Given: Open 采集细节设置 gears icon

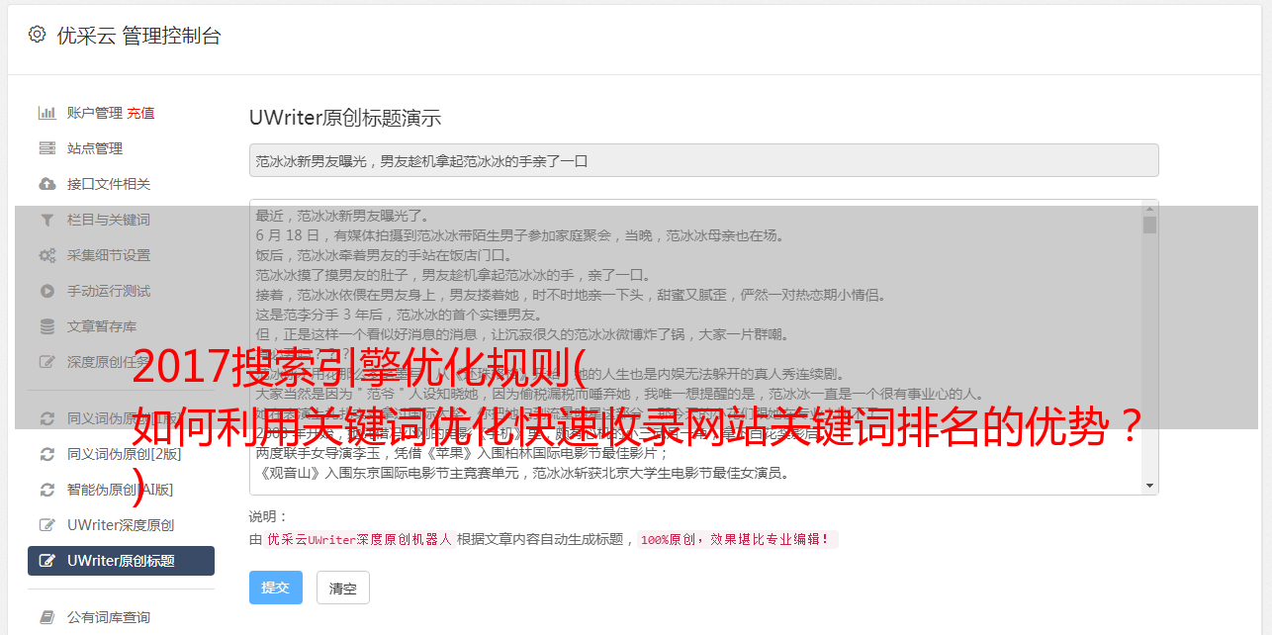Looking at the screenshot, I should (x=46, y=255).
